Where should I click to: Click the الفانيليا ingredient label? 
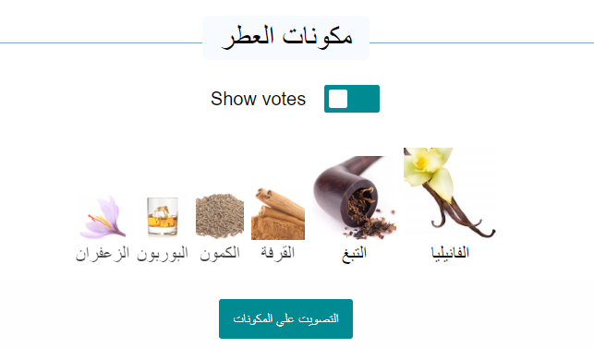[450, 253]
